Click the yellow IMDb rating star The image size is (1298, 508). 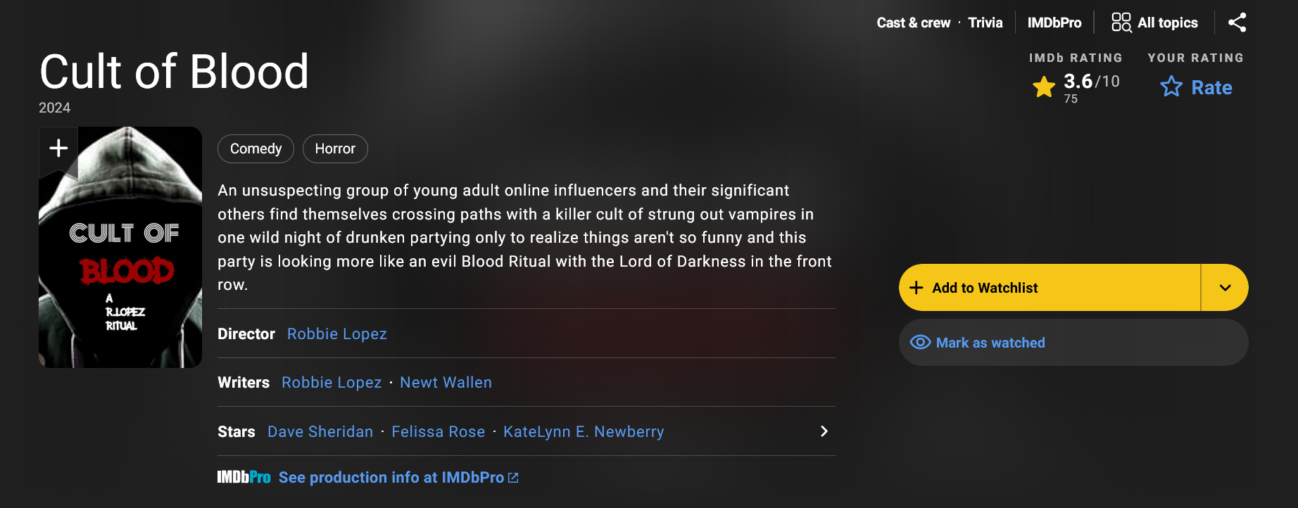(1044, 87)
